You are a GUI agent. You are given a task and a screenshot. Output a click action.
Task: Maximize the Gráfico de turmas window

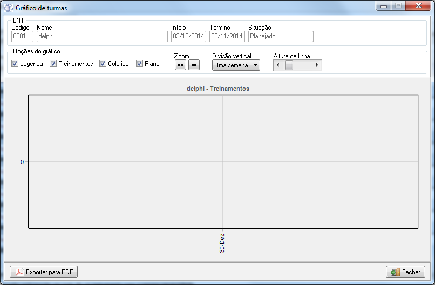click(398, 6)
